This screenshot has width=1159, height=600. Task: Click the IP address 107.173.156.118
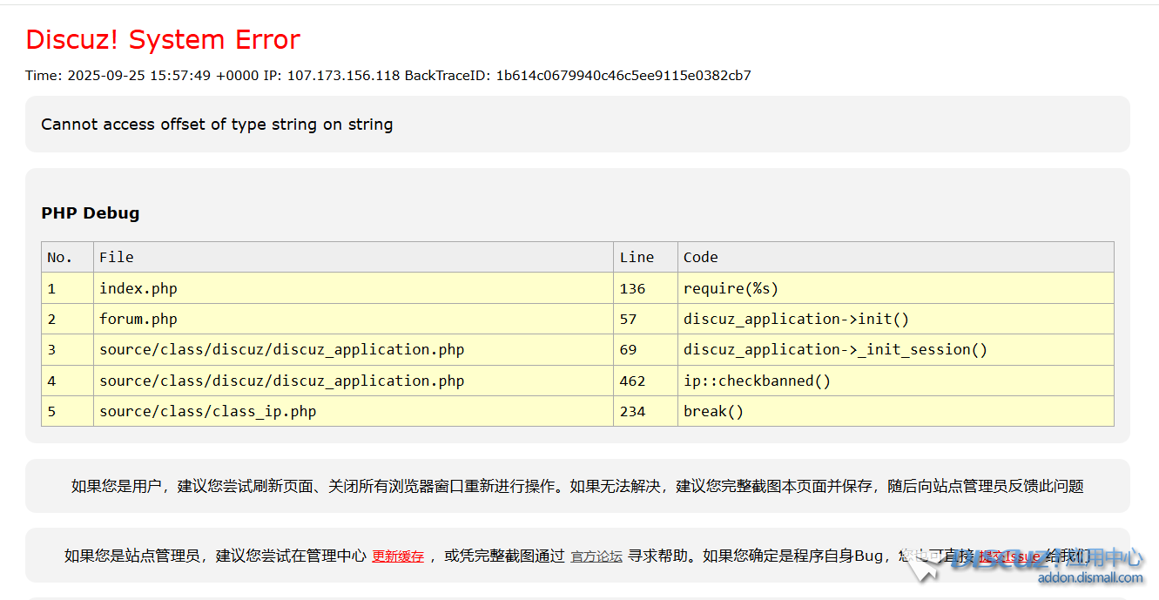pyautogui.click(x=343, y=76)
